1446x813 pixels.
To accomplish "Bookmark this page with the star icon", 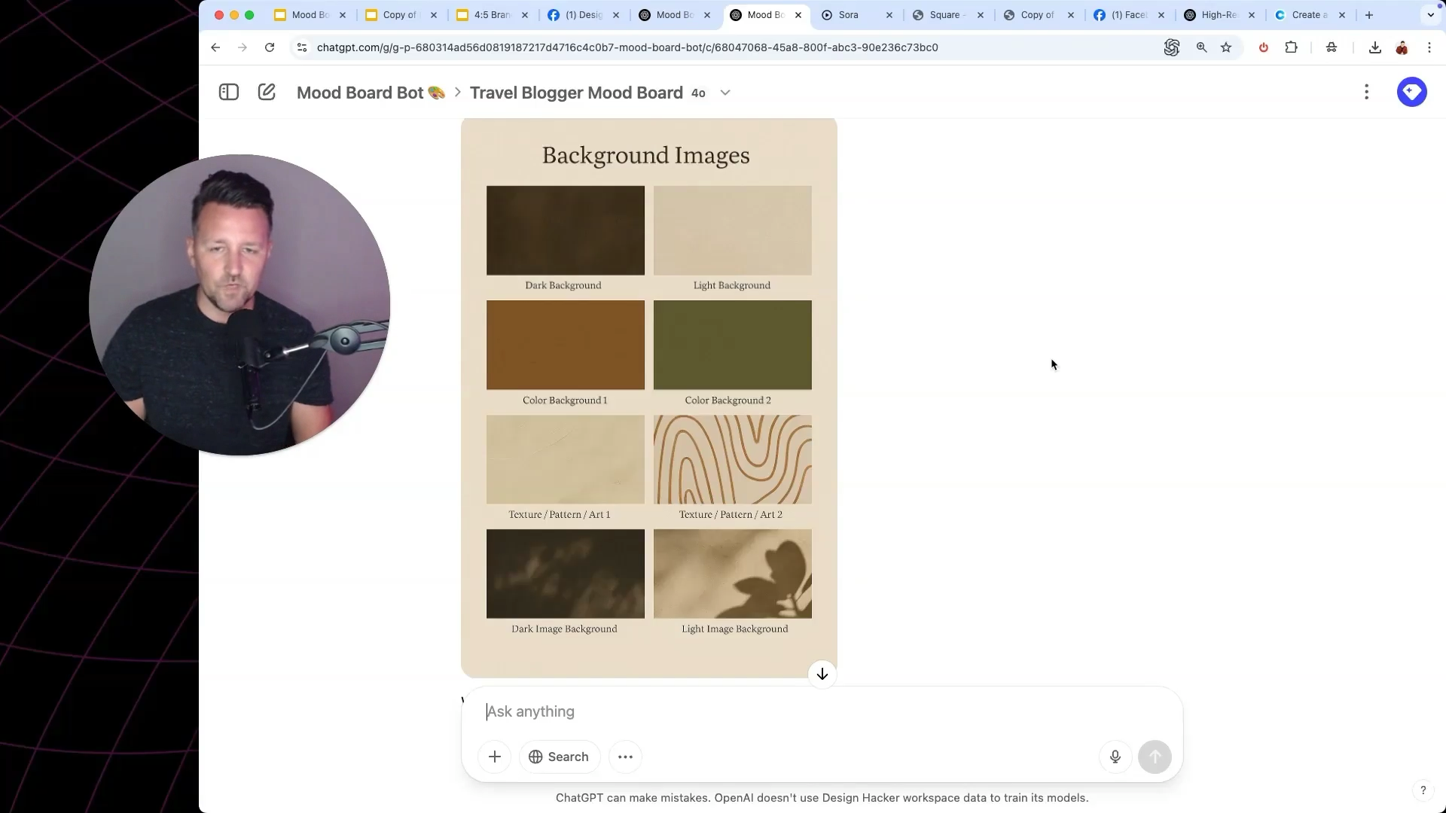I will tap(1226, 47).
